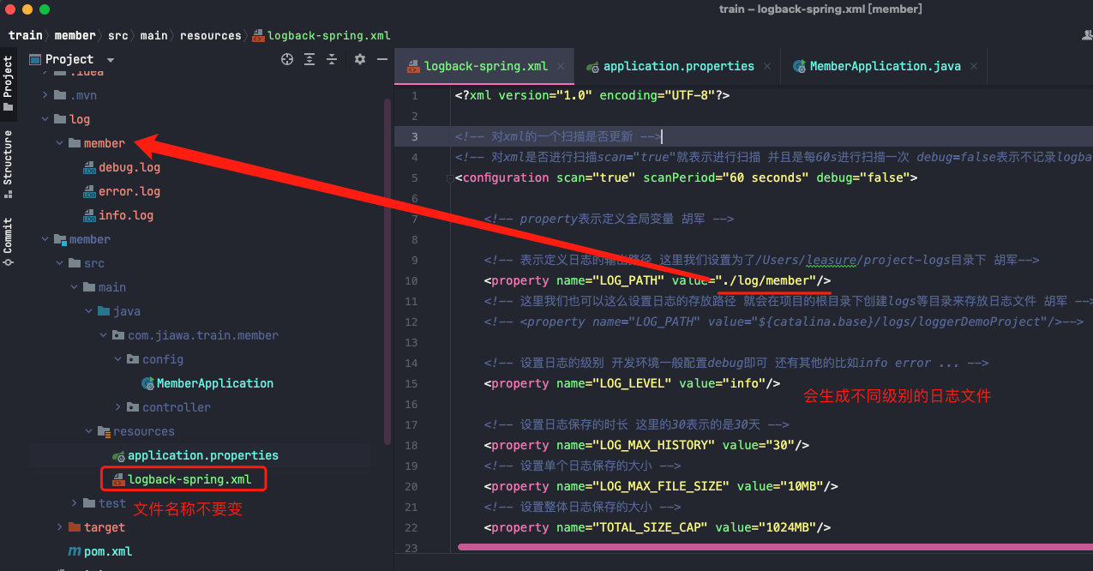Viewport: 1093px width, 571px height.
Task: Expand the controller package
Action: coord(118,407)
